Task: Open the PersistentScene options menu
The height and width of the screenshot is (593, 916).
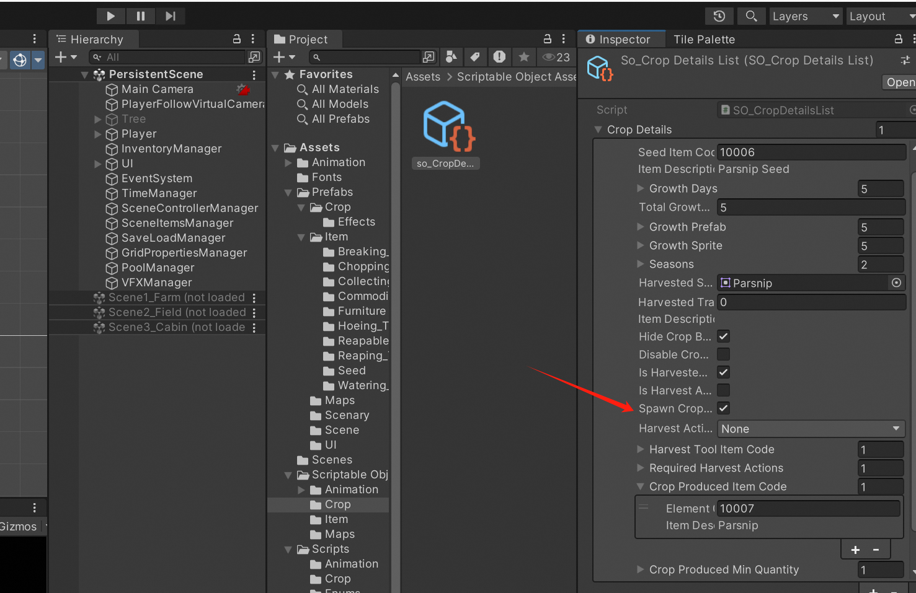Action: point(254,74)
